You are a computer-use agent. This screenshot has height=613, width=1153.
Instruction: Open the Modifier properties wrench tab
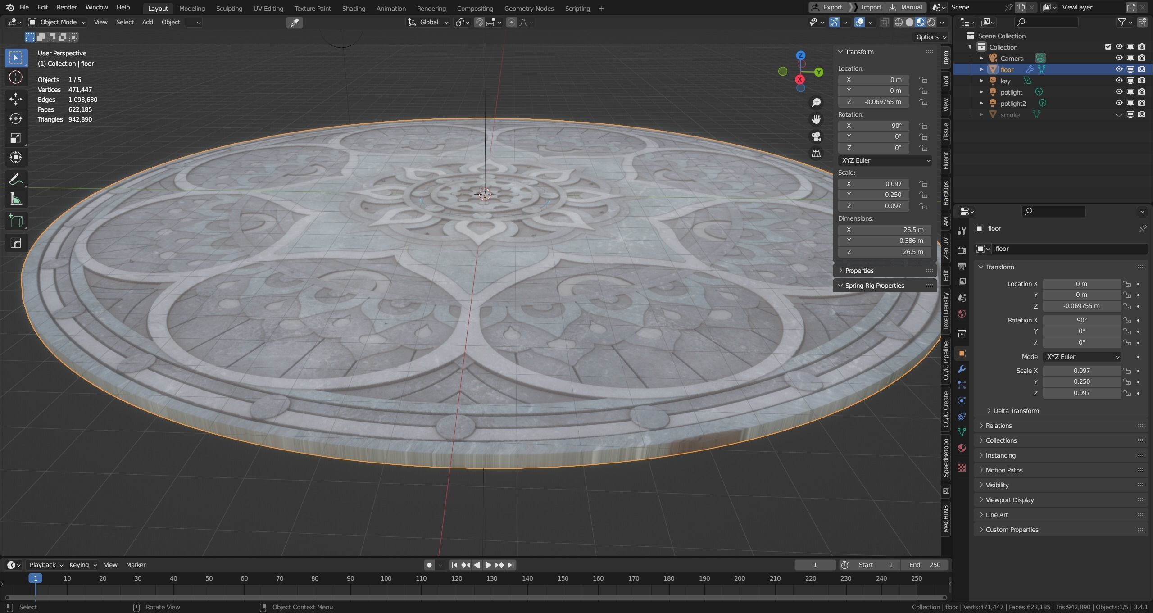click(x=962, y=369)
